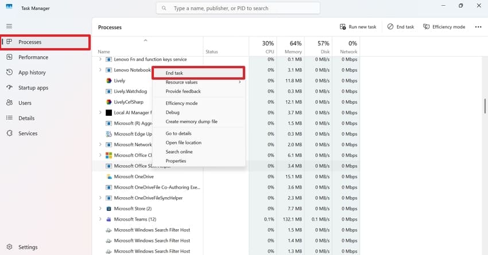
Task: Sort by the Disk column header
Action: [318, 46]
